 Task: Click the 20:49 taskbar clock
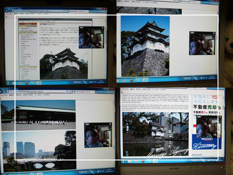click(211, 77)
